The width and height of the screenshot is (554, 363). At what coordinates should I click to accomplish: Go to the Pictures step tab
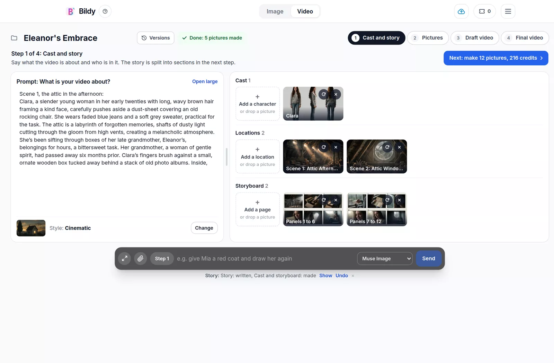click(x=428, y=38)
